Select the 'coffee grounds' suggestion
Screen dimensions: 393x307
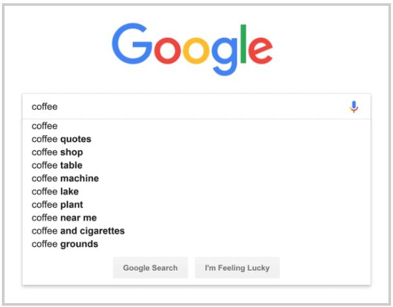65,244
